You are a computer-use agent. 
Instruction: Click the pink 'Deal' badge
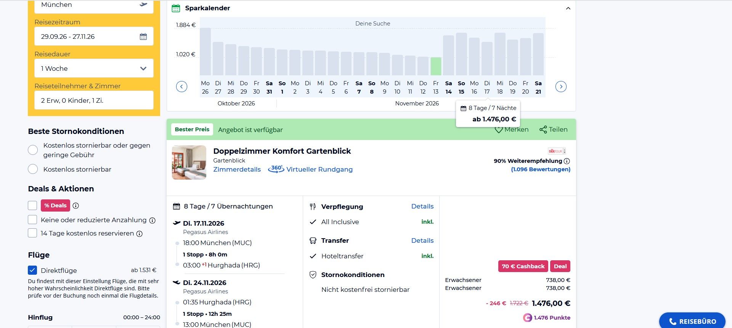[560, 266]
